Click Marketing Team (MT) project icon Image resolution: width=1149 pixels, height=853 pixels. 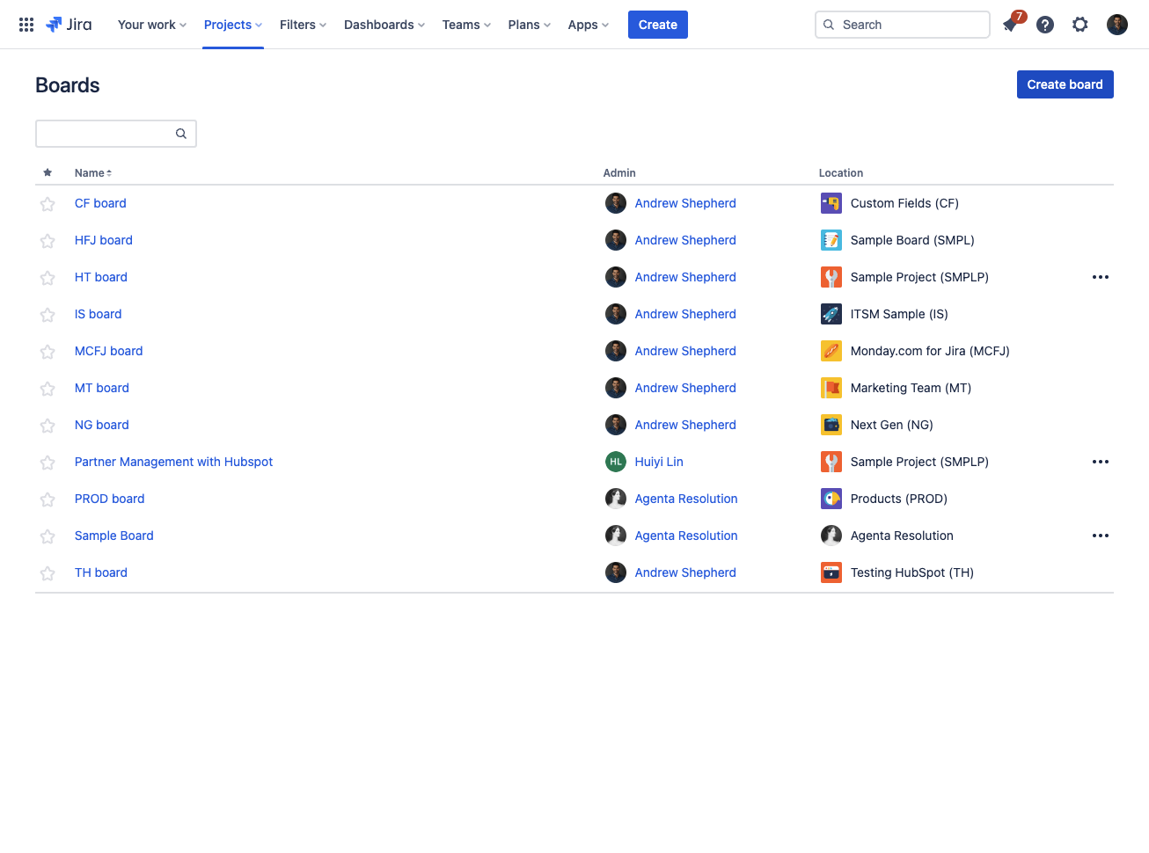tap(831, 388)
